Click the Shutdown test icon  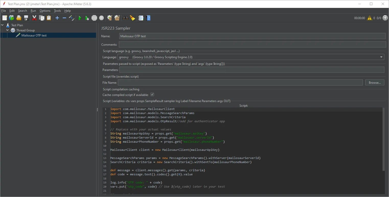point(101,18)
